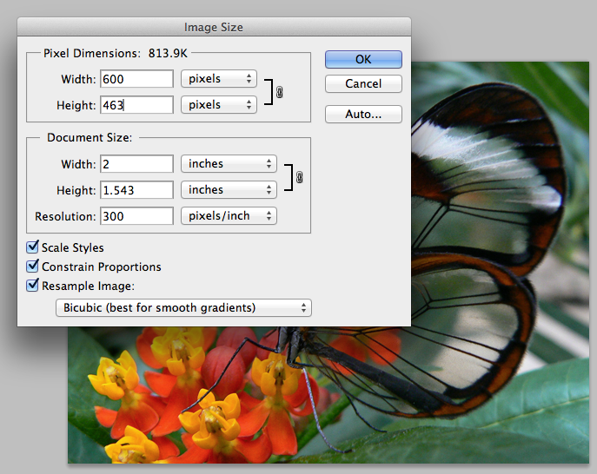Toggle the Resample Image checkbox
The image size is (597, 474).
(x=33, y=285)
